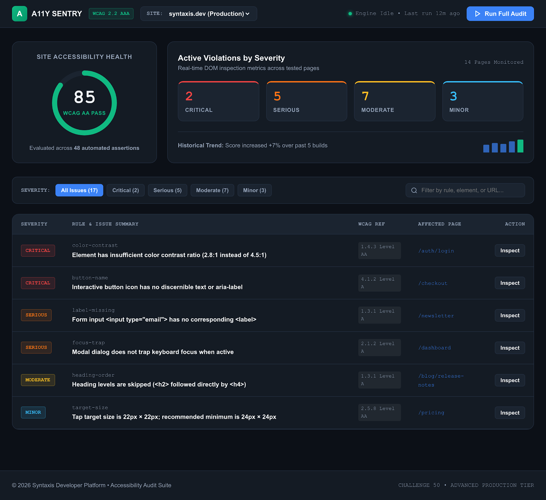Click the MODERATE severity badge in heading-order row
546x500 pixels.
point(38,380)
